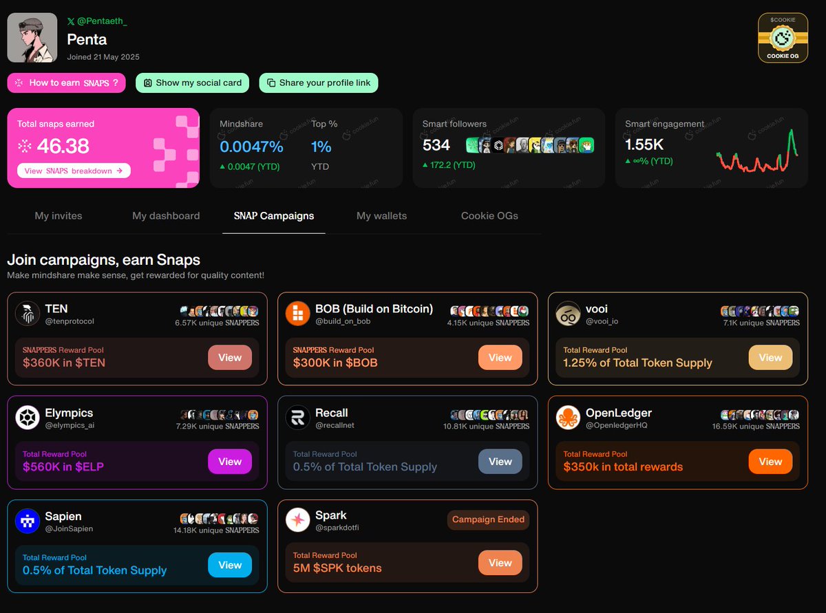
Task: Click the 534 smart followers count
Action: point(436,145)
